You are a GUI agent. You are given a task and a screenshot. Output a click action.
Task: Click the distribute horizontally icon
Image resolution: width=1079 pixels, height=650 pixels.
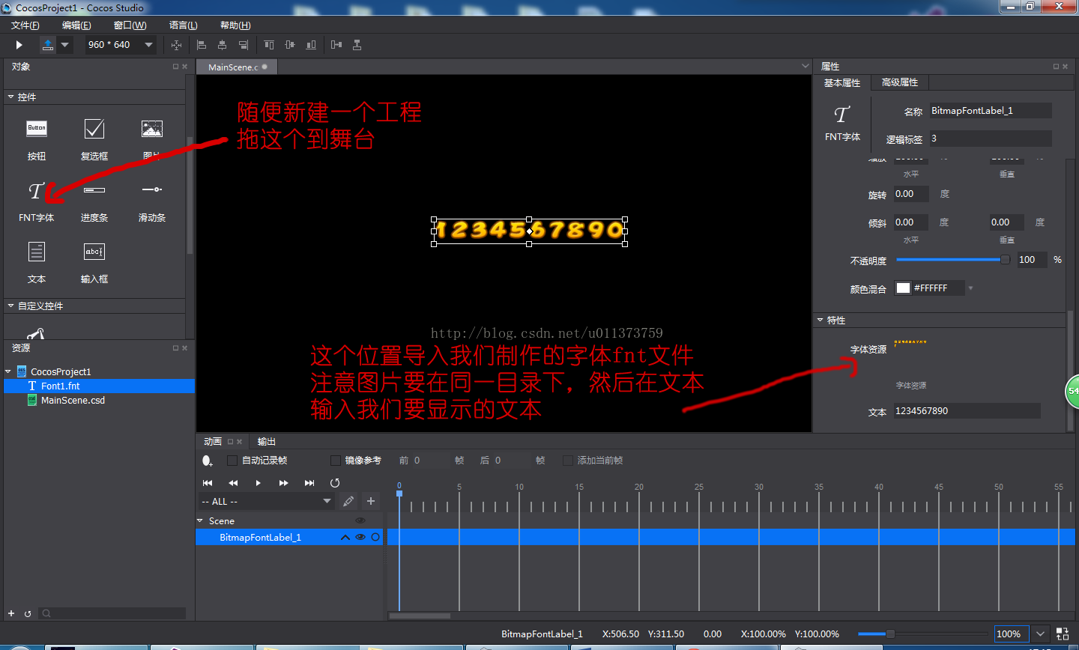[x=336, y=45]
